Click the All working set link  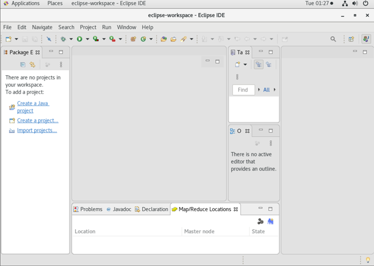tap(267, 90)
